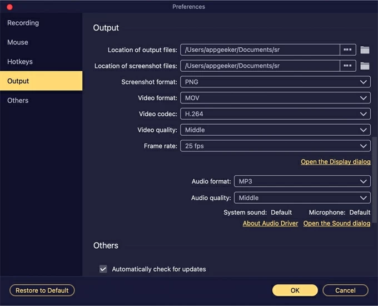This screenshot has width=378, height=306.
Task: Go to the Mouse settings section
Action: [18, 42]
